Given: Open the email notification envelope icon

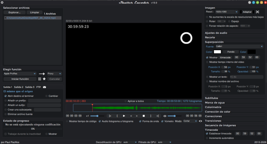Looking at the screenshot, I should tap(44, 87).
